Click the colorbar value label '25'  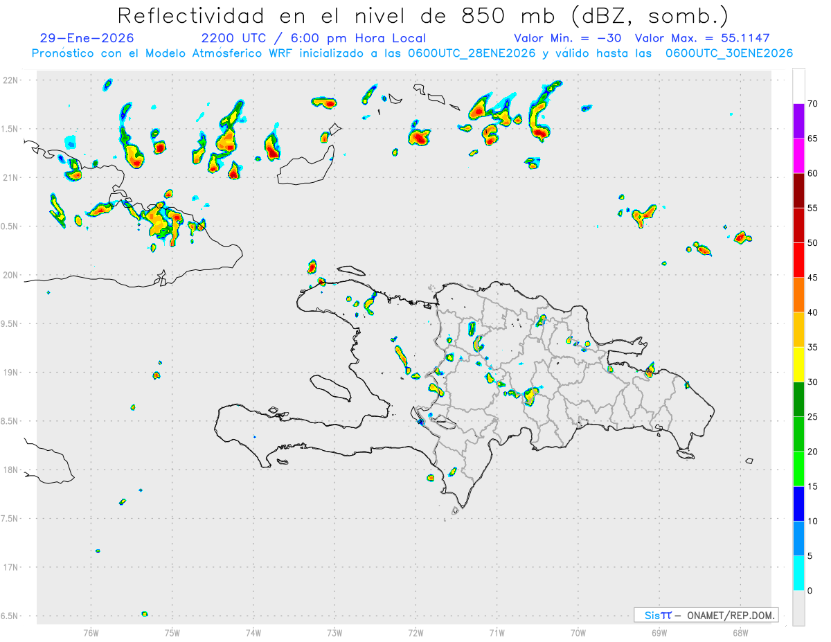pos(813,417)
